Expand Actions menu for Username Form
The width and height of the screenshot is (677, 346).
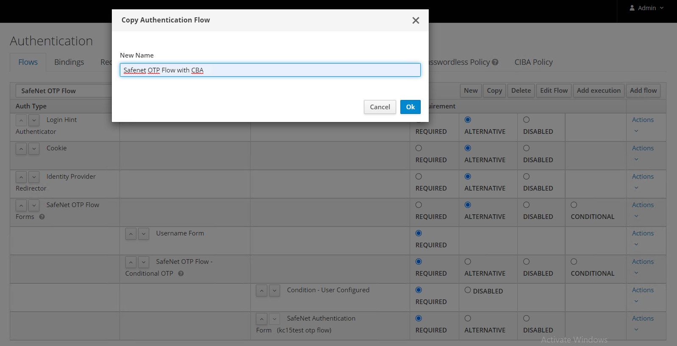(642, 238)
